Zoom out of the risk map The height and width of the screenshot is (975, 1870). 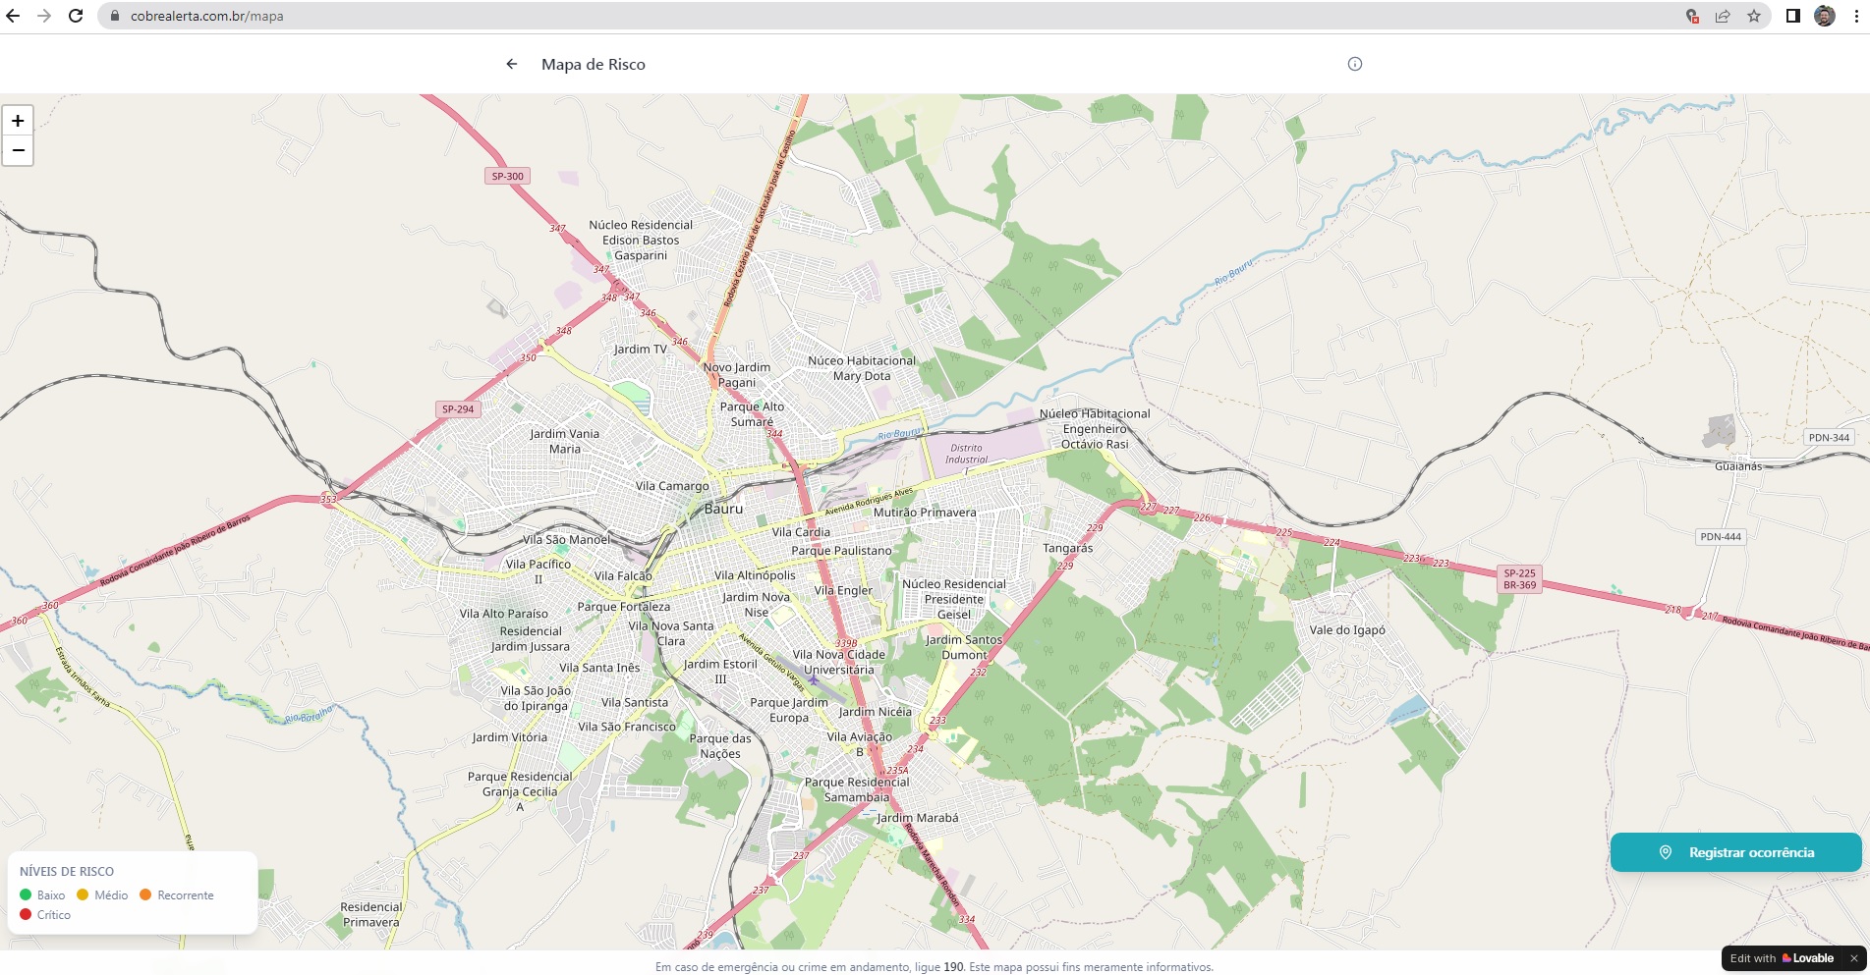18,150
